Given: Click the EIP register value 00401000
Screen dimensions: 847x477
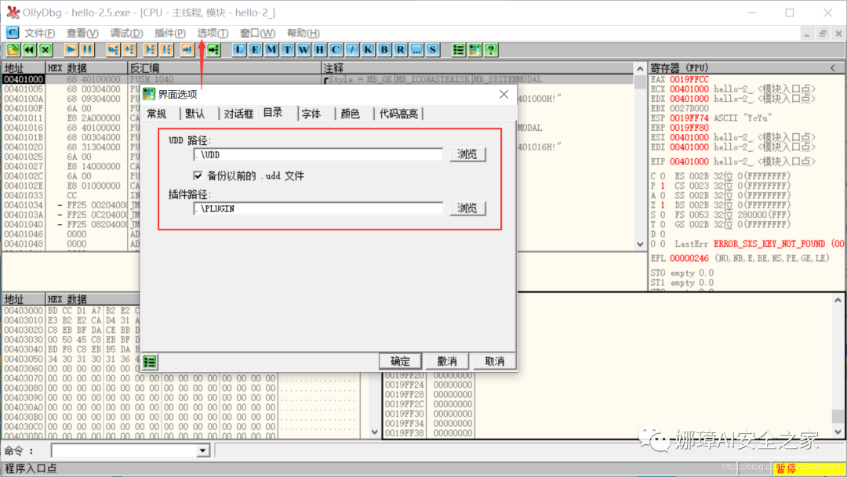Looking at the screenshot, I should tap(689, 161).
